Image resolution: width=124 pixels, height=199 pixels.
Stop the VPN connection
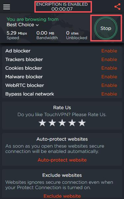(106, 28)
